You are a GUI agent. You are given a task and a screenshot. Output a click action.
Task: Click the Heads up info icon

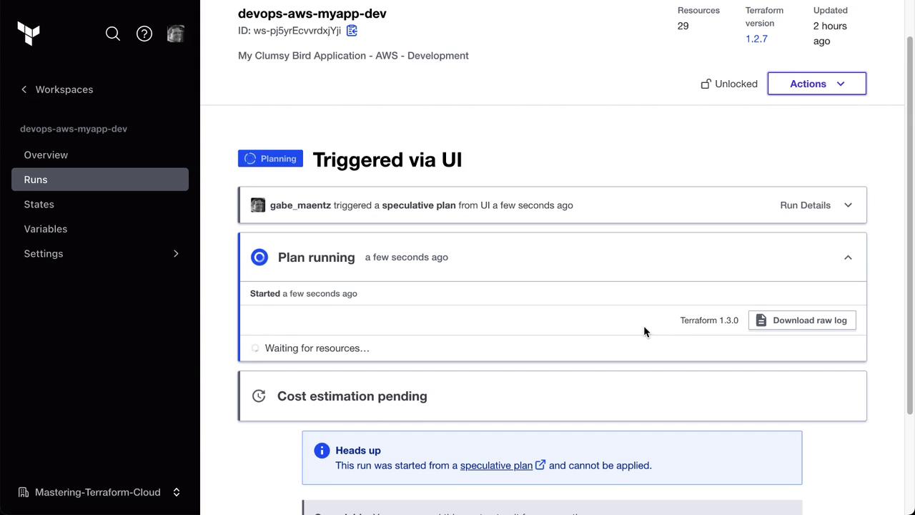pos(322,451)
